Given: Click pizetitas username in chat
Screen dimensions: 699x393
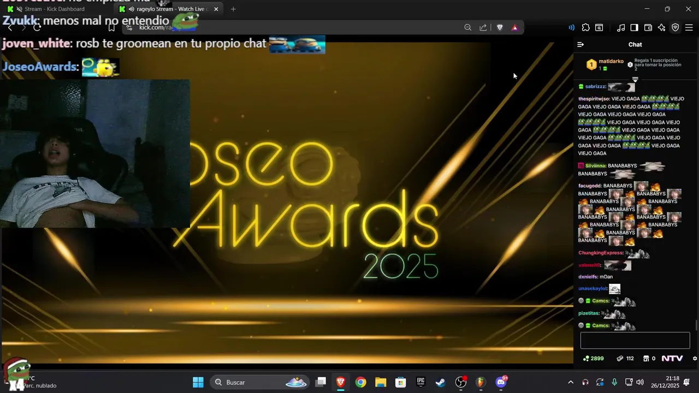Looking at the screenshot, I should (589, 313).
